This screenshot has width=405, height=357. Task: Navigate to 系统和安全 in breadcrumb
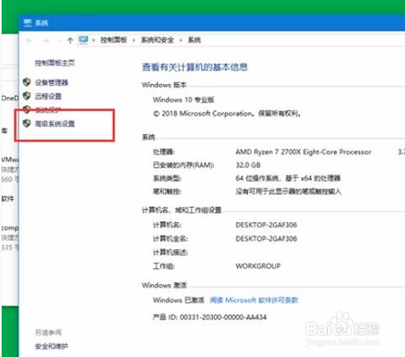click(157, 40)
